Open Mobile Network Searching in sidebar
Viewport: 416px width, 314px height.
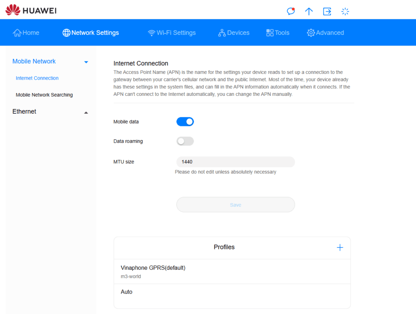click(44, 95)
